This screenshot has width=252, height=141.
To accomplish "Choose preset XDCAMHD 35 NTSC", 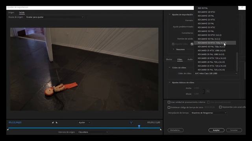I will [x=215, y=27].
